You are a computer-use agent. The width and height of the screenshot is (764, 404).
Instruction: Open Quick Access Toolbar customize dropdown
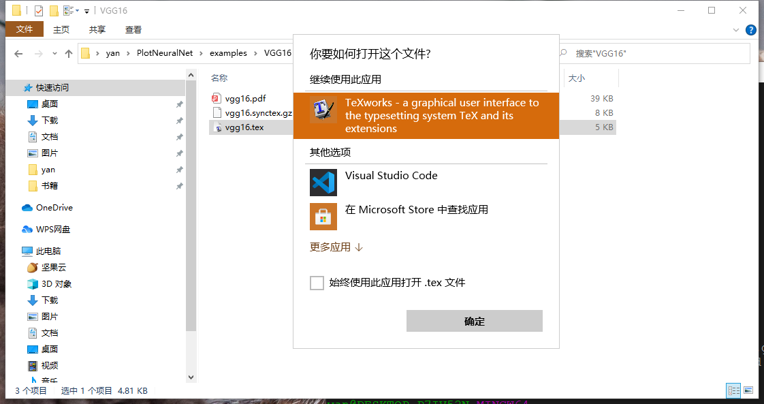point(86,11)
